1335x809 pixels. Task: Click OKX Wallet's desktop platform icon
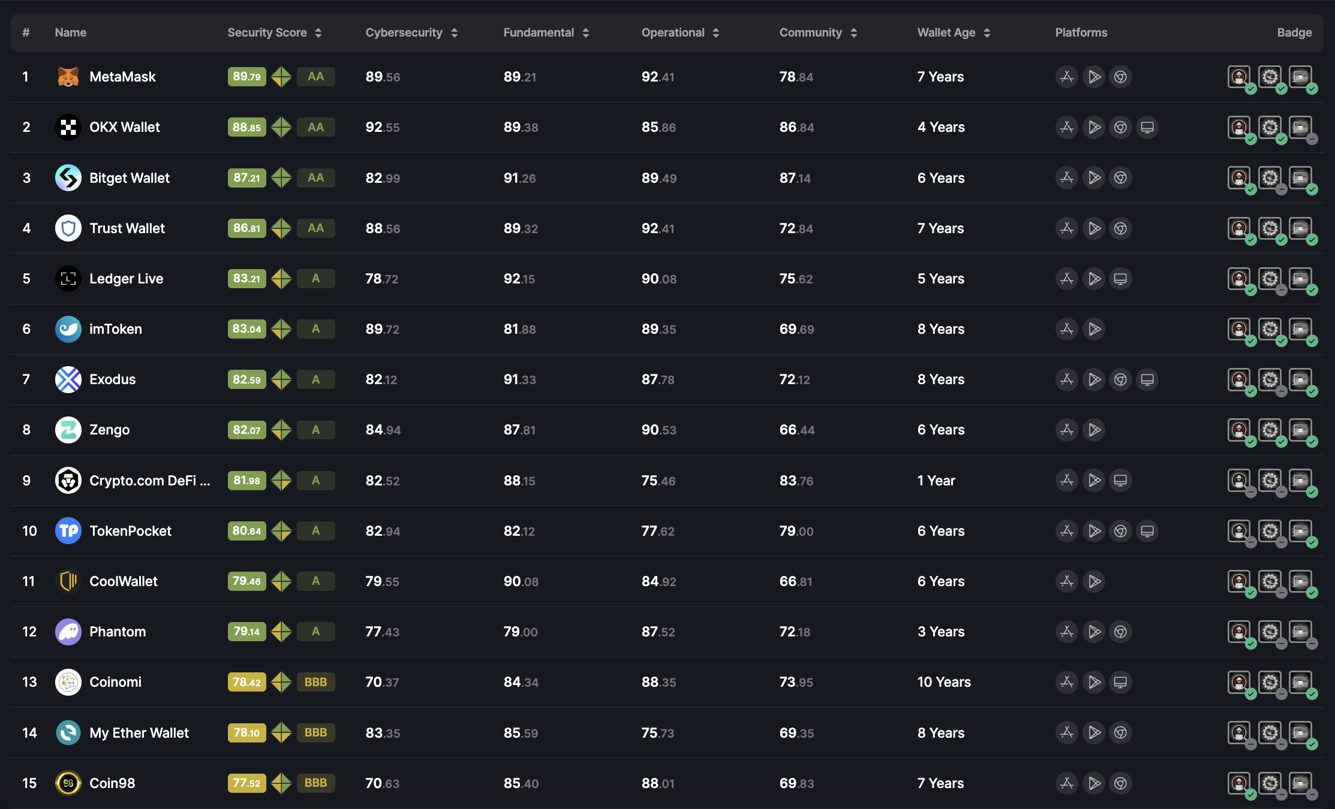tap(1147, 127)
